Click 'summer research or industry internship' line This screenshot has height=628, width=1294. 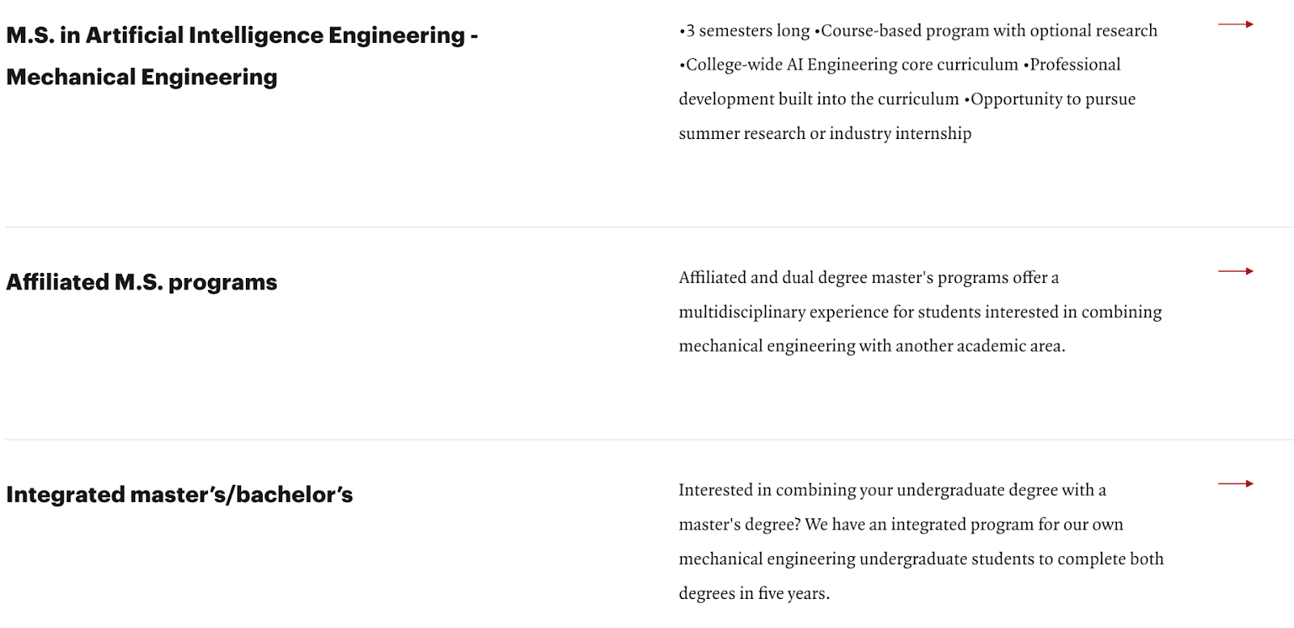tap(825, 133)
